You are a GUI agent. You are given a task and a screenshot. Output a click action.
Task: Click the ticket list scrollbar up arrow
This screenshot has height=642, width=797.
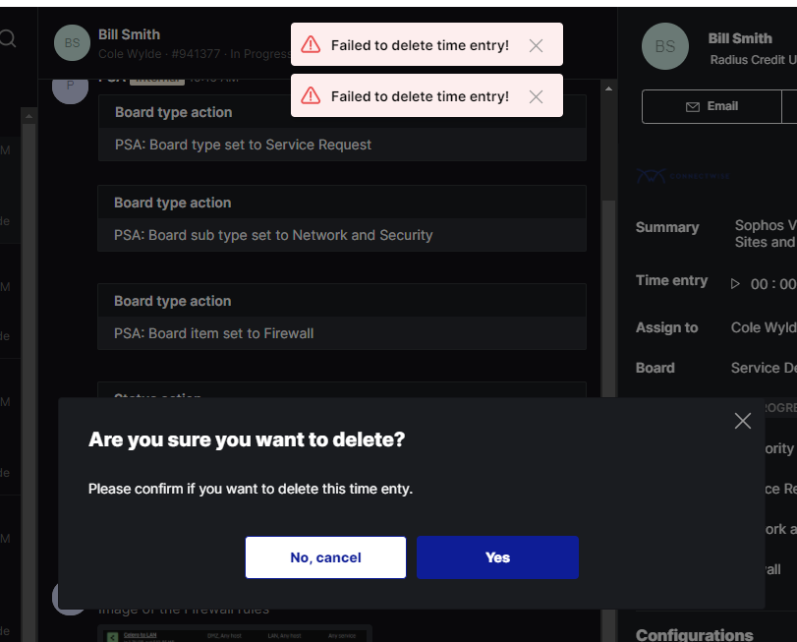pos(28,116)
